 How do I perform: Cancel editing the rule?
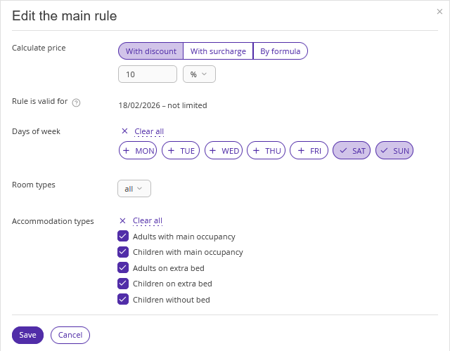[70, 335]
